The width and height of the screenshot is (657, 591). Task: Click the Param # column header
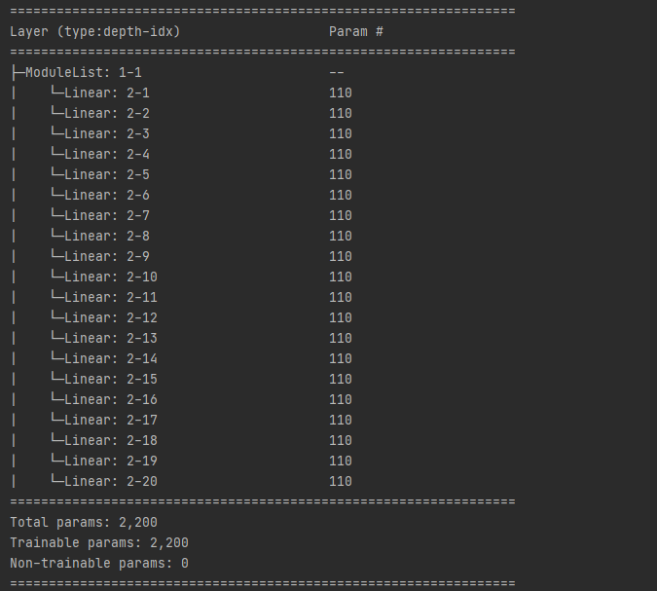(x=355, y=31)
